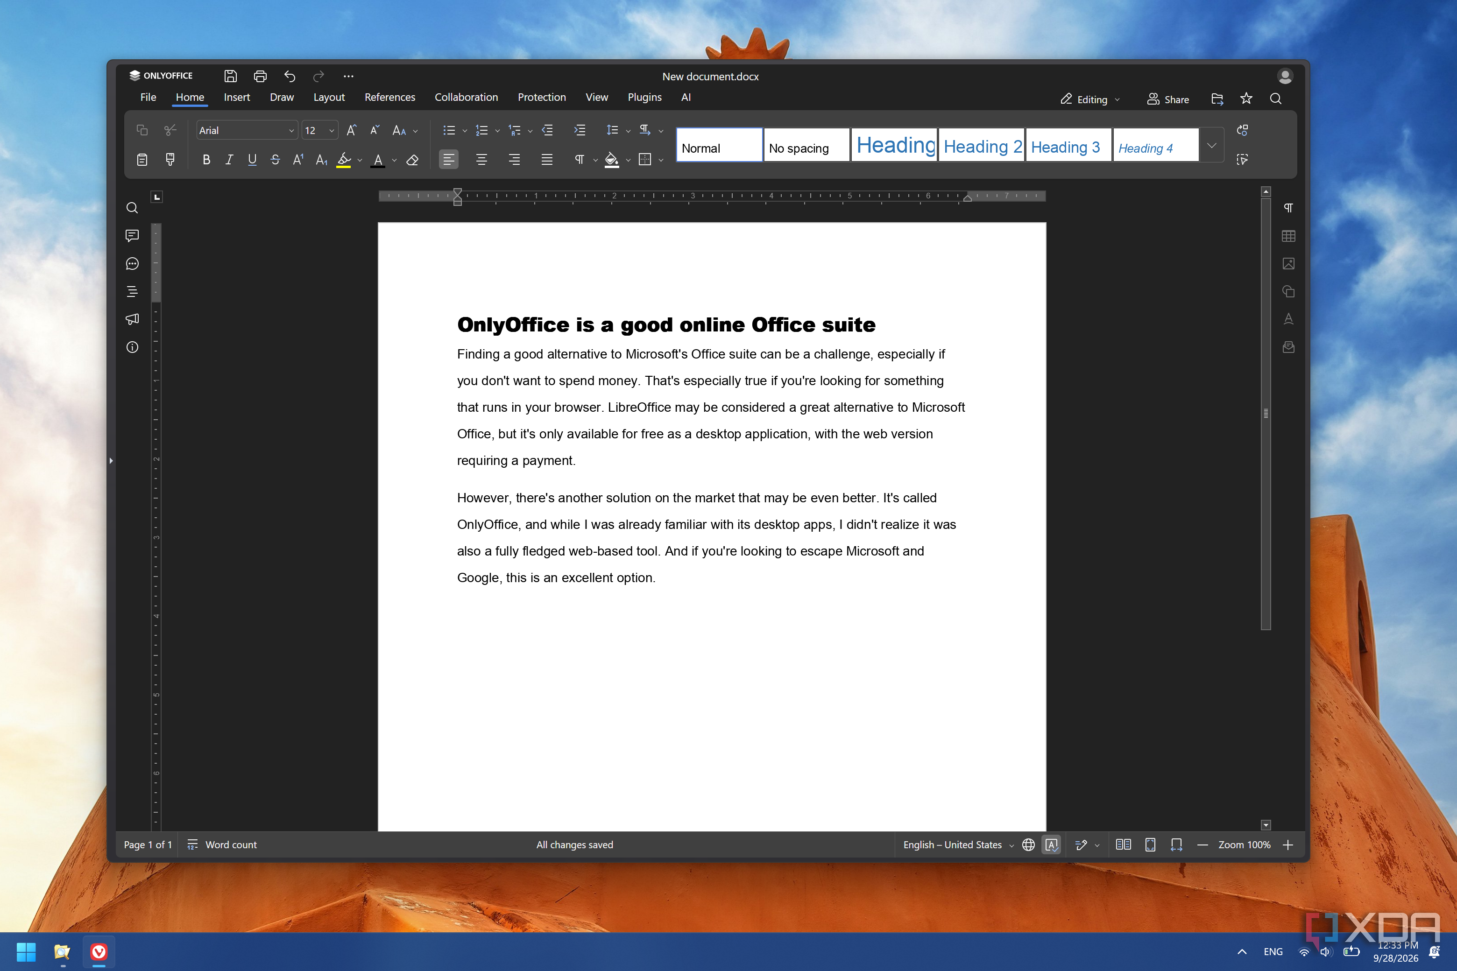Image resolution: width=1457 pixels, height=971 pixels.
Task: Click the vertical scrollbar thumb
Action: coord(1266,413)
